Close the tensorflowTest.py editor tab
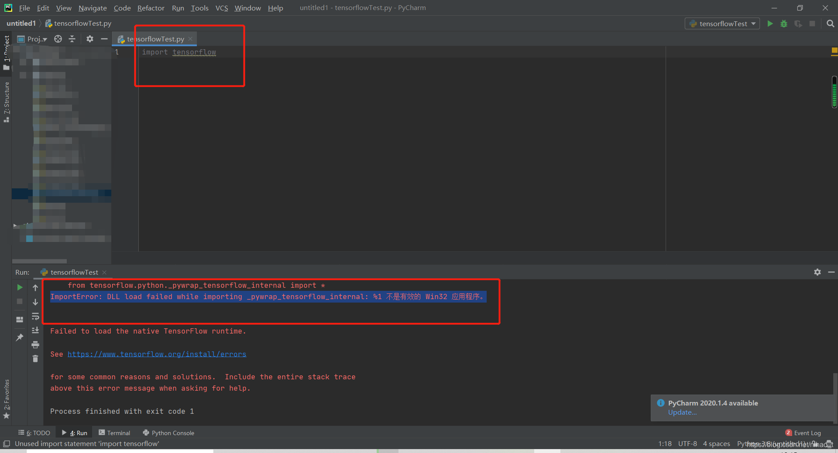 point(190,39)
